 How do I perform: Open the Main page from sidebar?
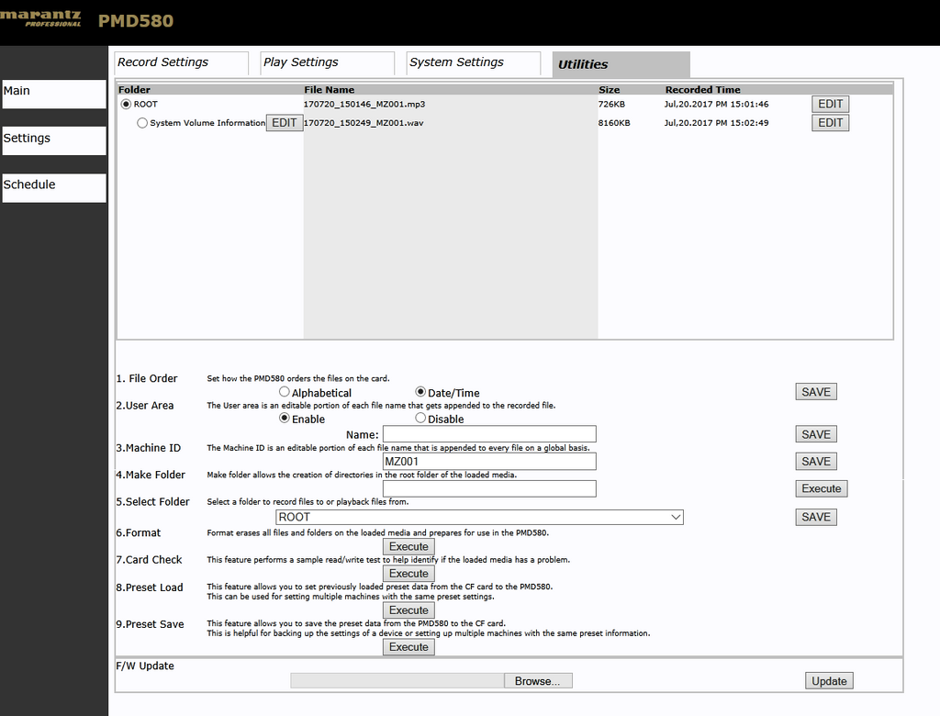point(54,95)
